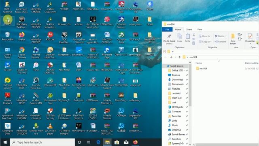Open the Windows Start menu
This screenshot has width=259, height=146.
point(5,142)
